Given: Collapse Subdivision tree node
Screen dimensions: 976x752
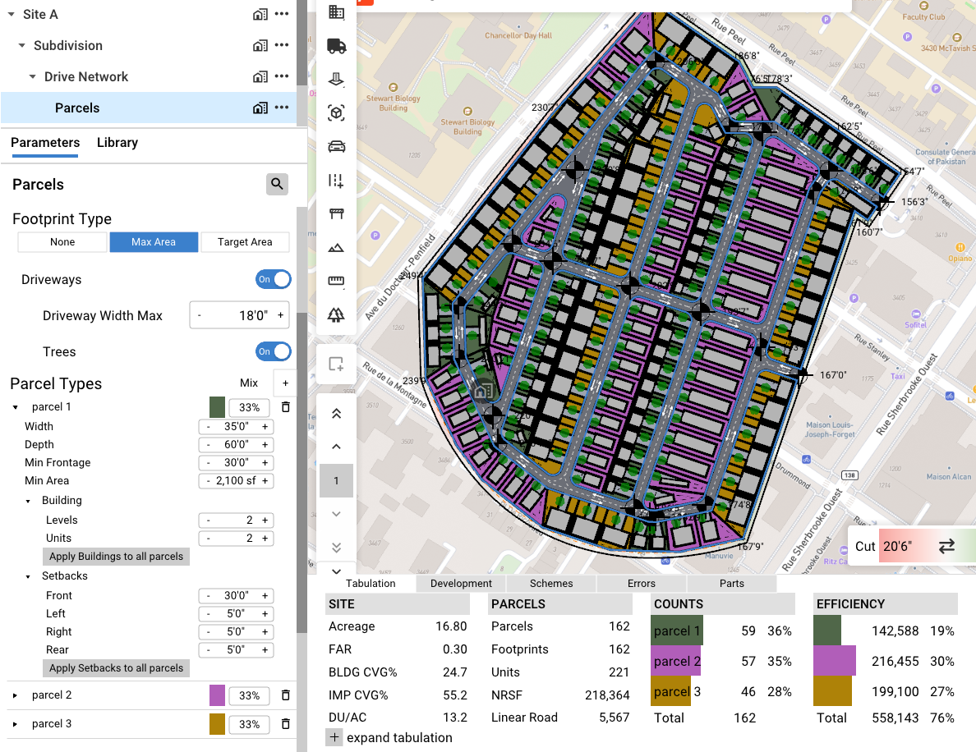Looking at the screenshot, I should (x=22, y=45).
